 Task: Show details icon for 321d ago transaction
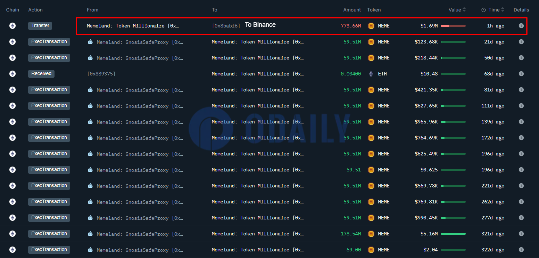pos(521,234)
